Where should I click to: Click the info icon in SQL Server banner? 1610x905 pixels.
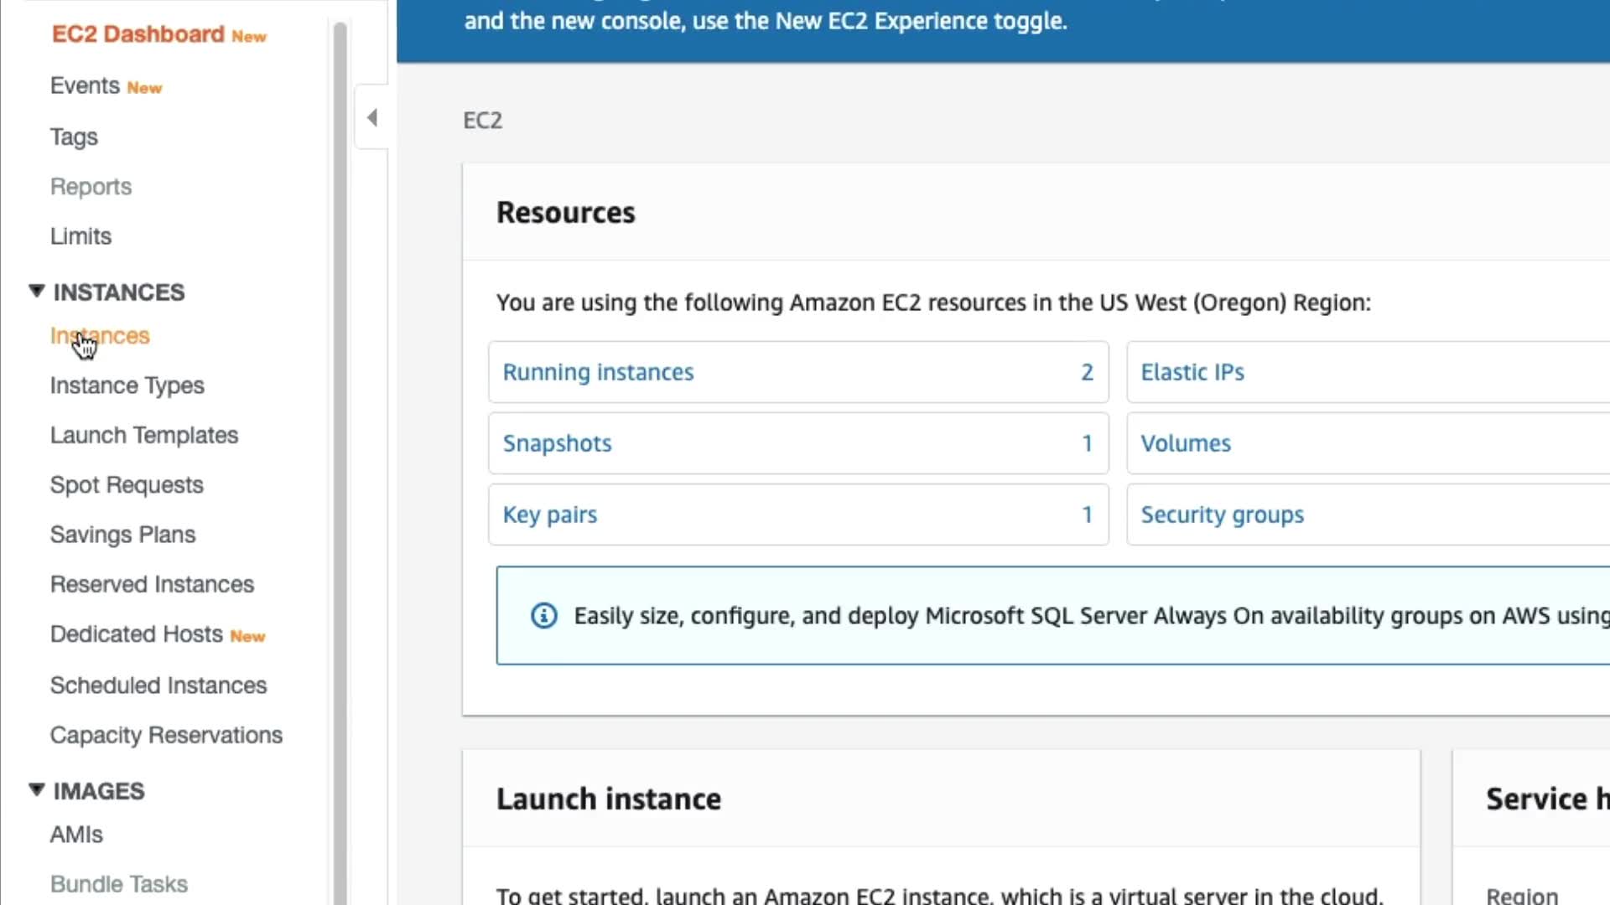pos(544,616)
